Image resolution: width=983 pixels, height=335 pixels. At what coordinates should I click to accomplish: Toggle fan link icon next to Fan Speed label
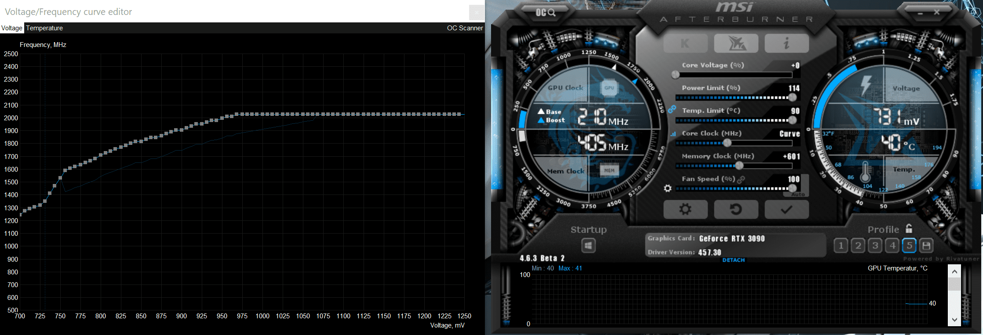741,179
